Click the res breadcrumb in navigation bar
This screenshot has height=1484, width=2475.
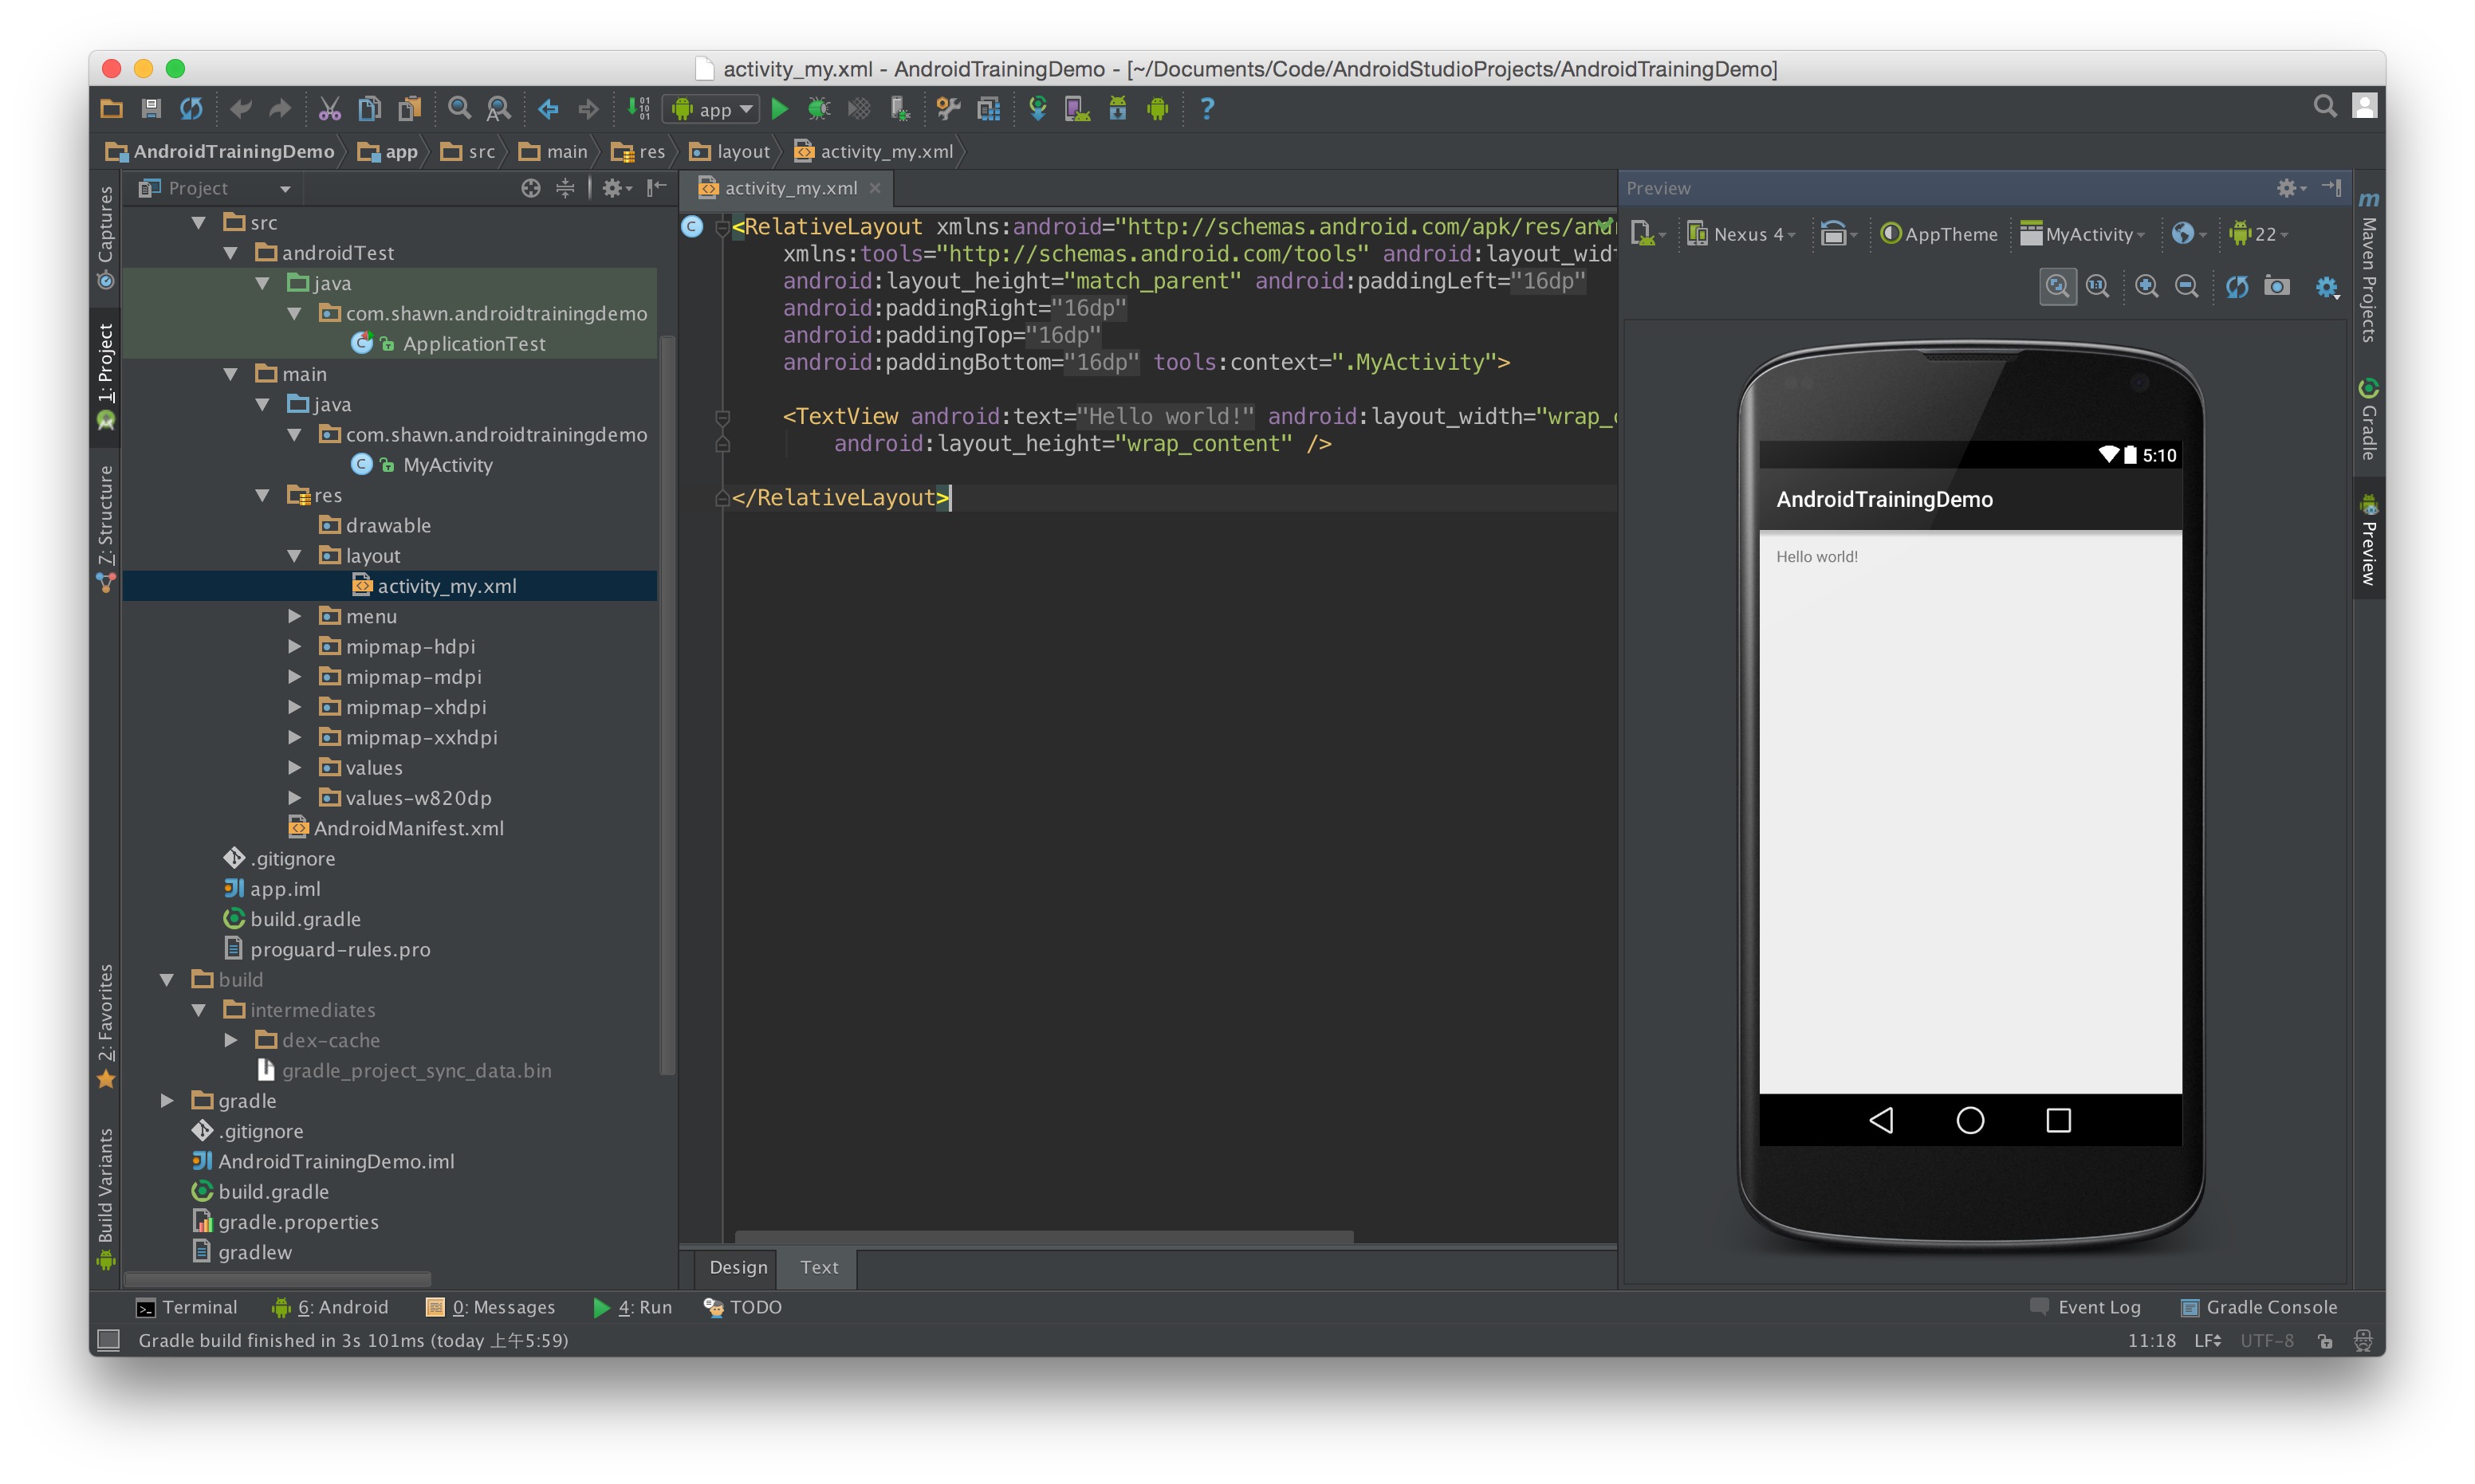click(638, 152)
